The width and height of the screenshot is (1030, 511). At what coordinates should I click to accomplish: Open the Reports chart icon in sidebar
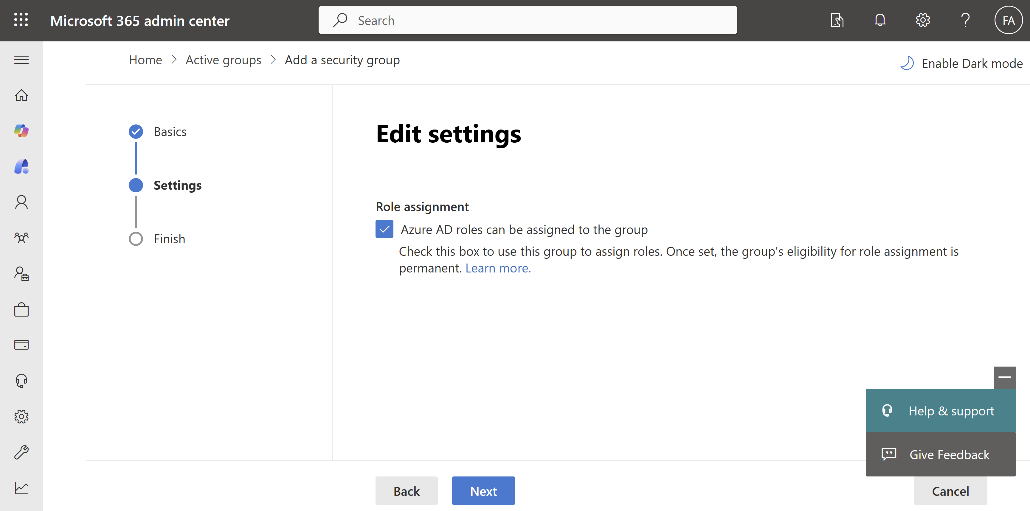coord(21,487)
